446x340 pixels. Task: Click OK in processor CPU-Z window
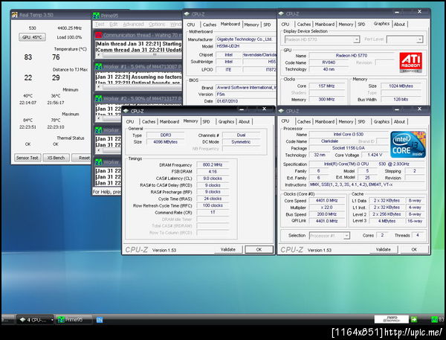tap(414, 249)
